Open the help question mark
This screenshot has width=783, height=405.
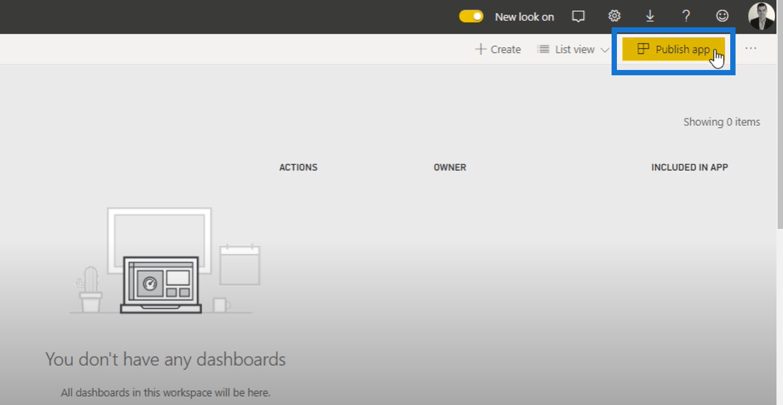point(686,16)
